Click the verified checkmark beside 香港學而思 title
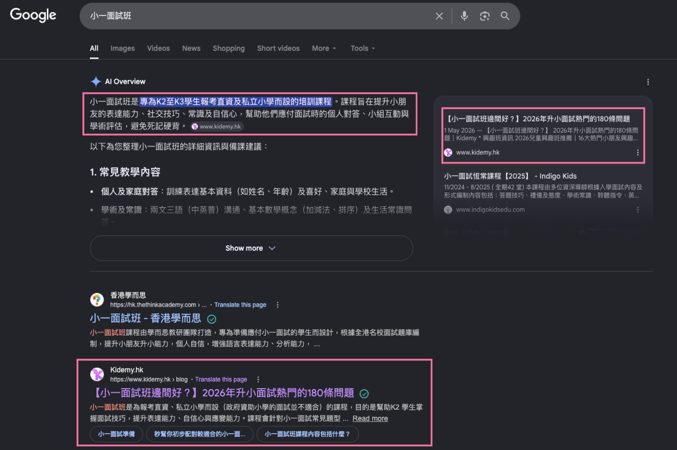The width and height of the screenshot is (677, 450). 212,319
